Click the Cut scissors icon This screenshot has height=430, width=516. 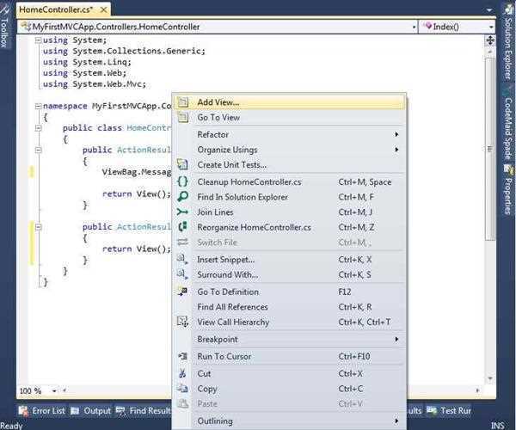pyautogui.click(x=182, y=373)
